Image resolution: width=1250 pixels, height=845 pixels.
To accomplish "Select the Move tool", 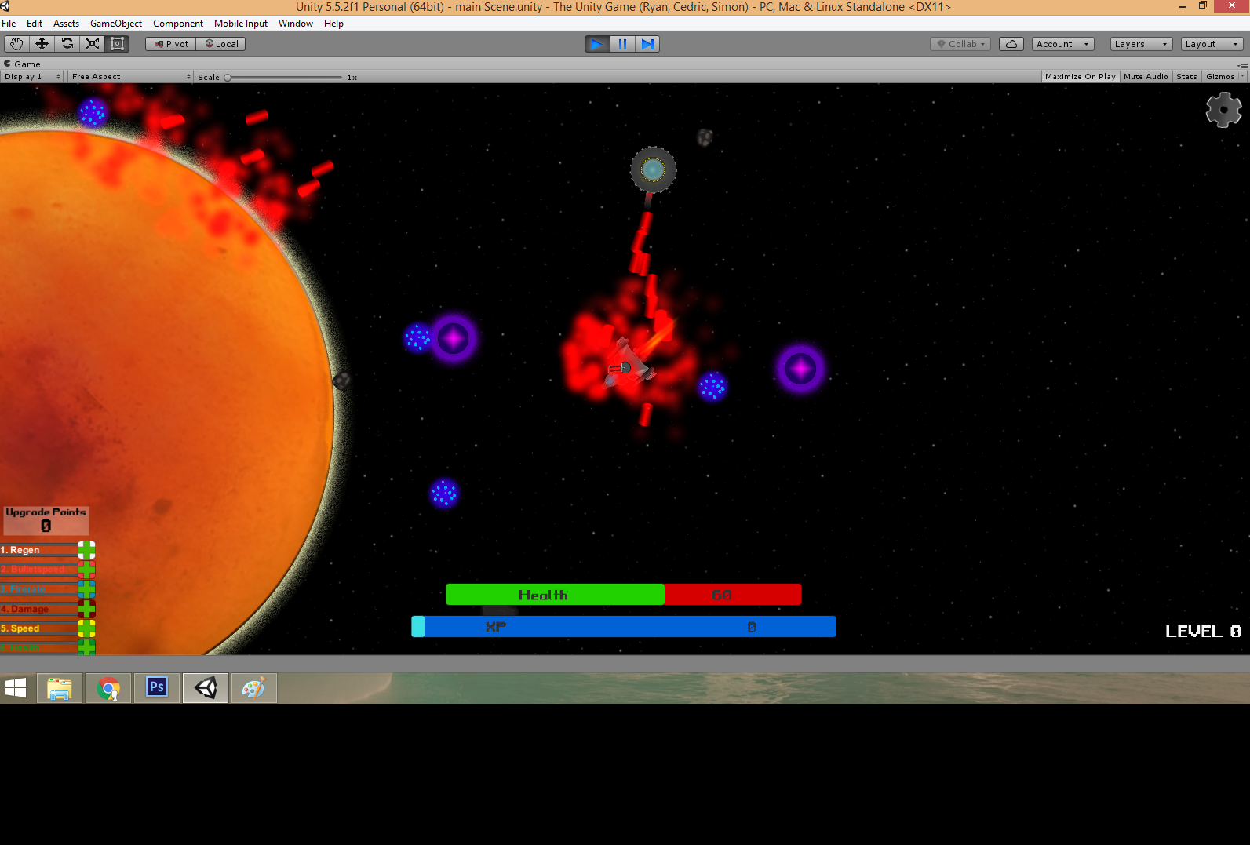I will [42, 44].
